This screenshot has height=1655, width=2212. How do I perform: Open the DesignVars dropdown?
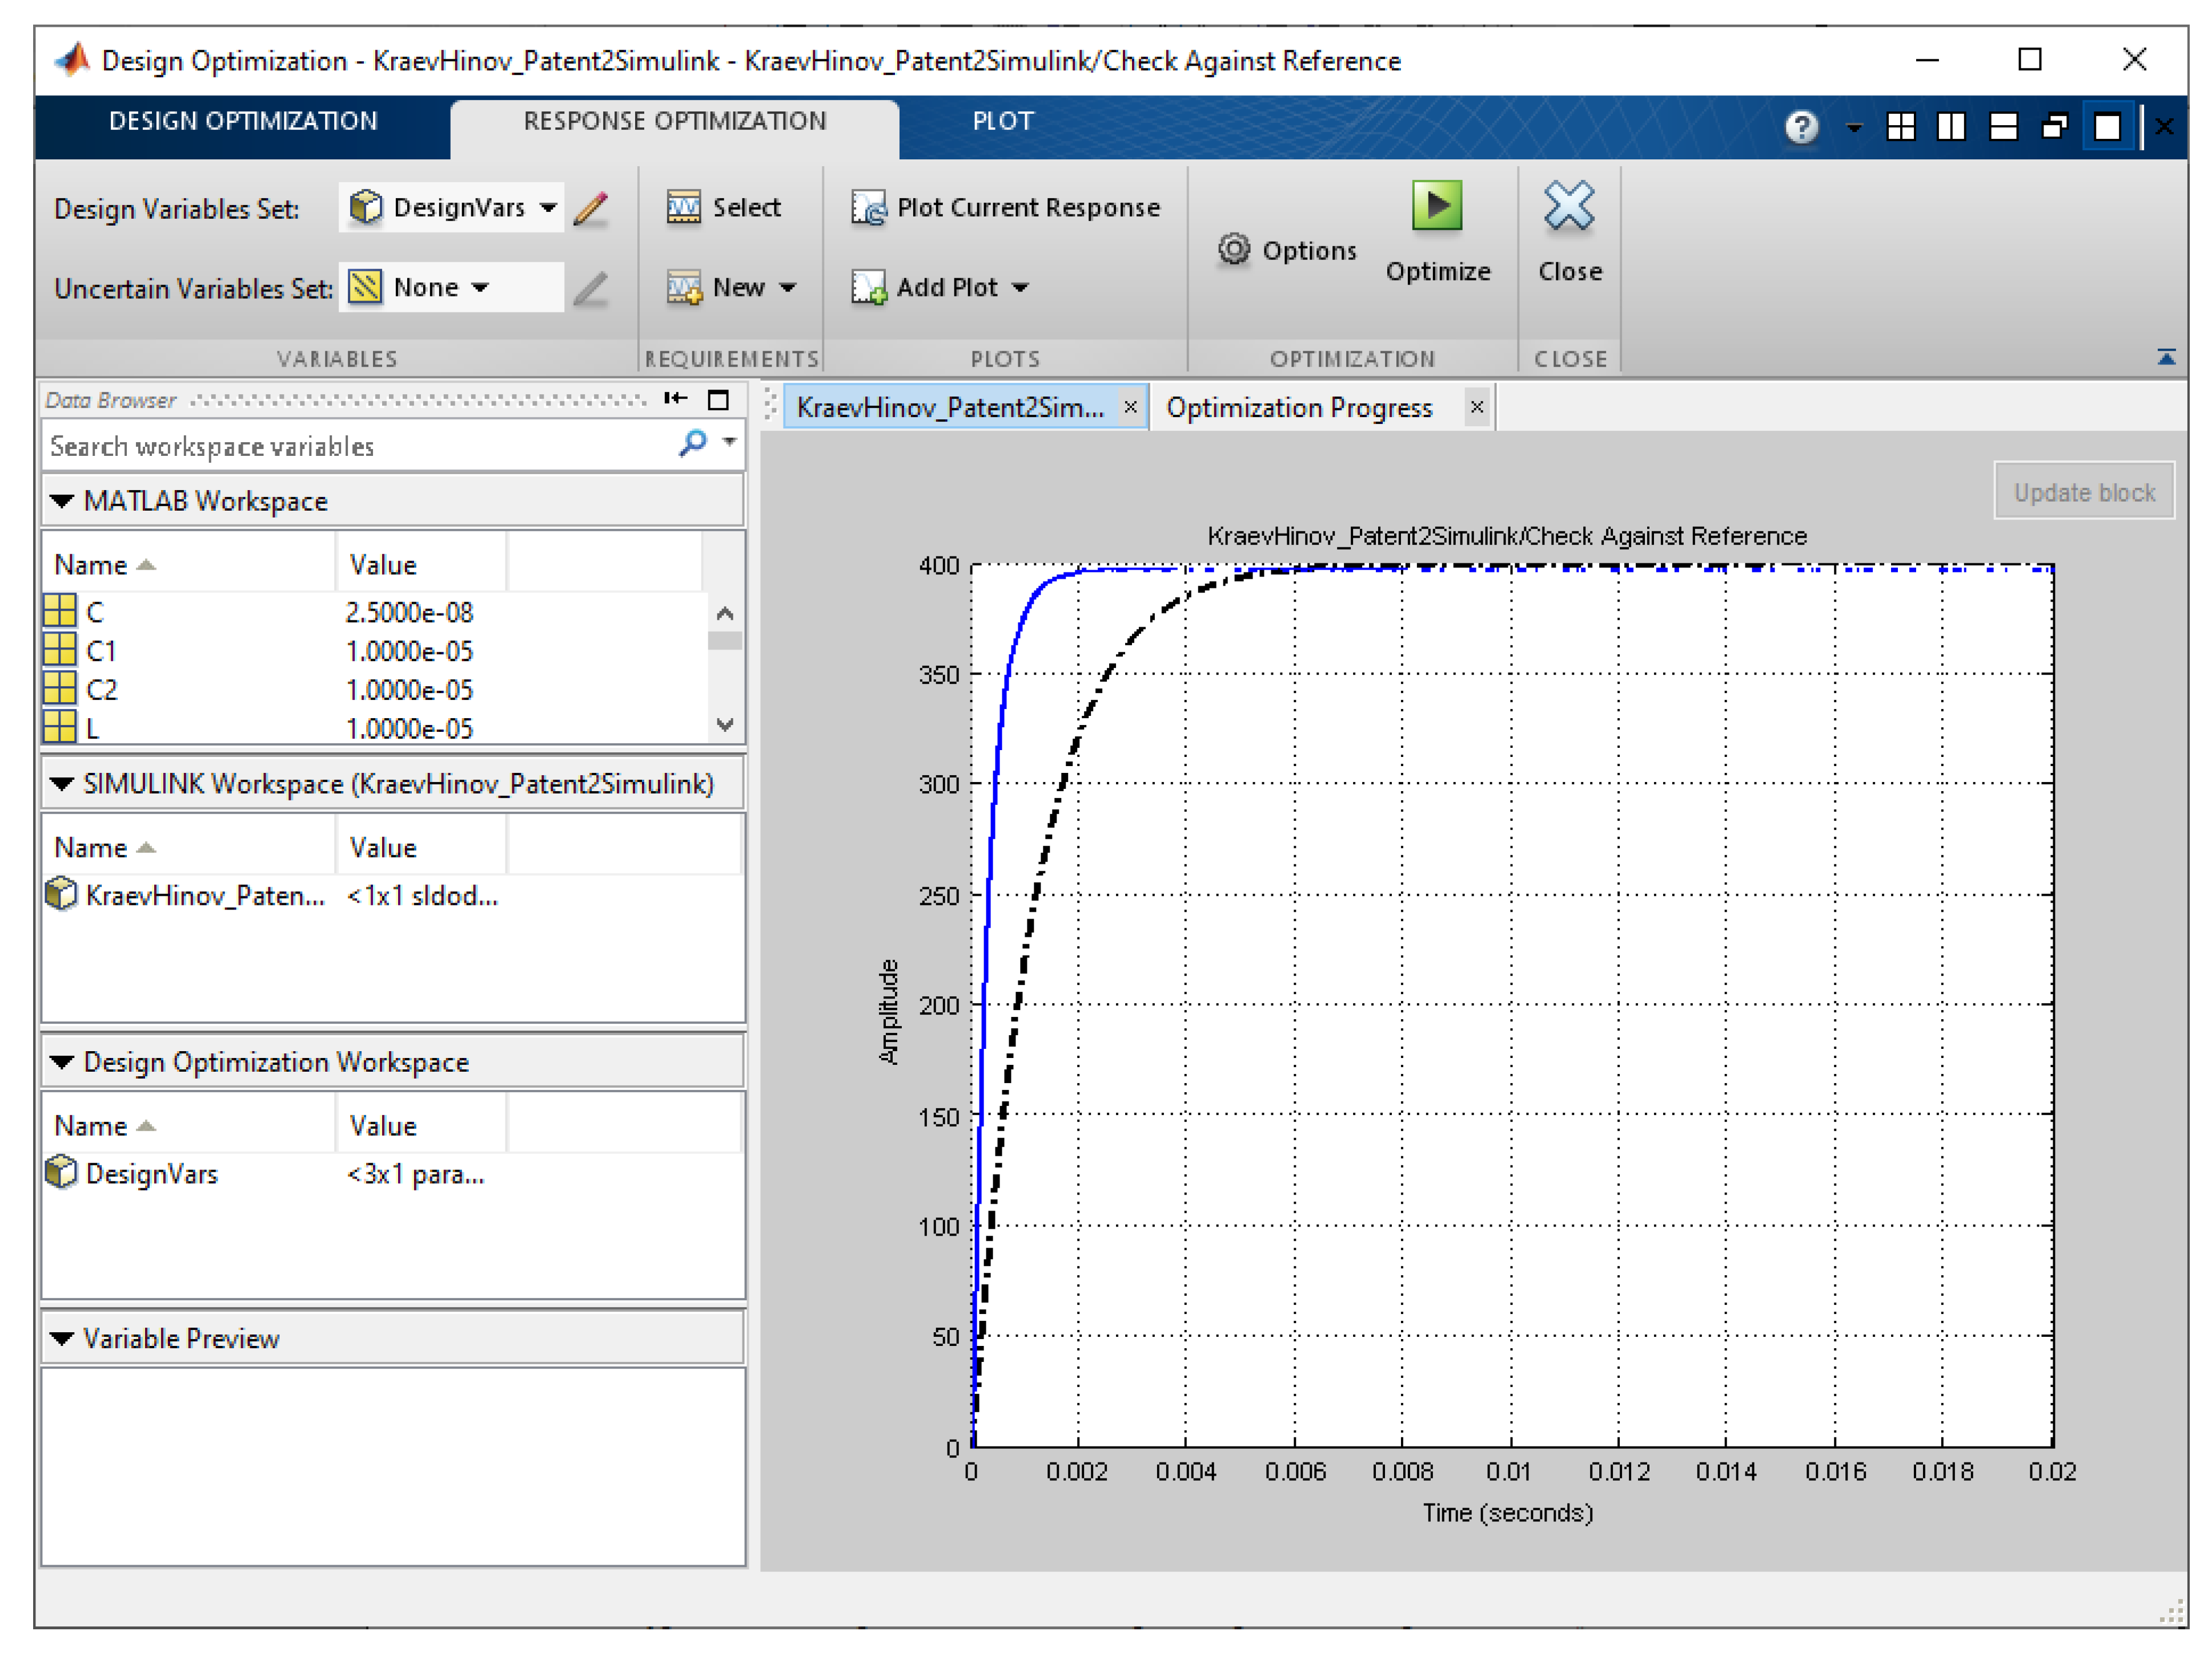click(x=548, y=208)
